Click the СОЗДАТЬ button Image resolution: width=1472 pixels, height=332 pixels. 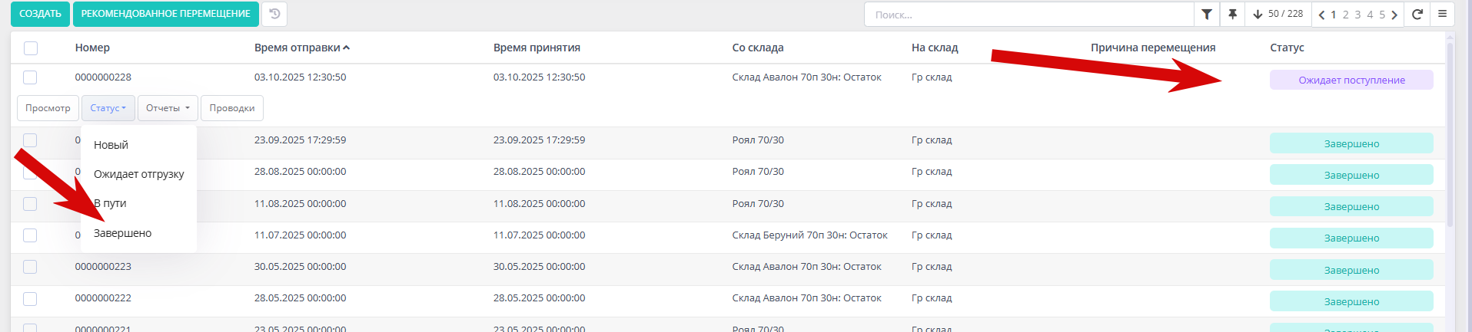40,14
